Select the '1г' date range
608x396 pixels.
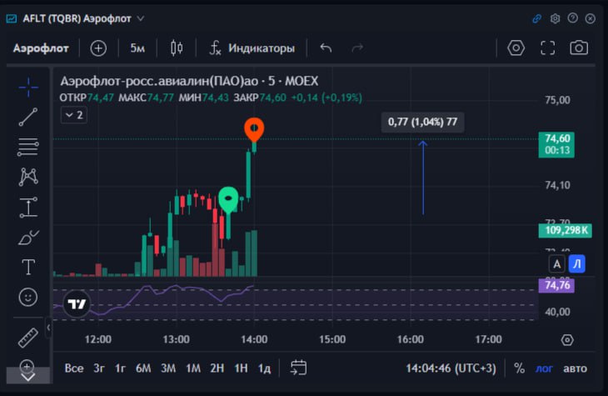[120, 368]
